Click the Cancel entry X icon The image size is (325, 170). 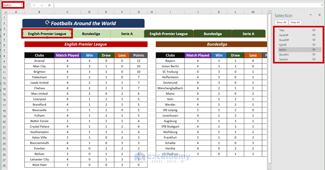coord(34,5)
